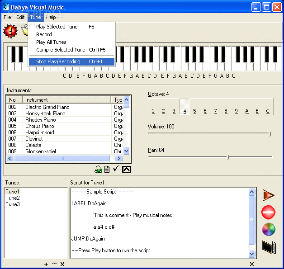Open the File menu
Image resolution: width=284 pixels, height=269 pixels.
click(x=7, y=17)
